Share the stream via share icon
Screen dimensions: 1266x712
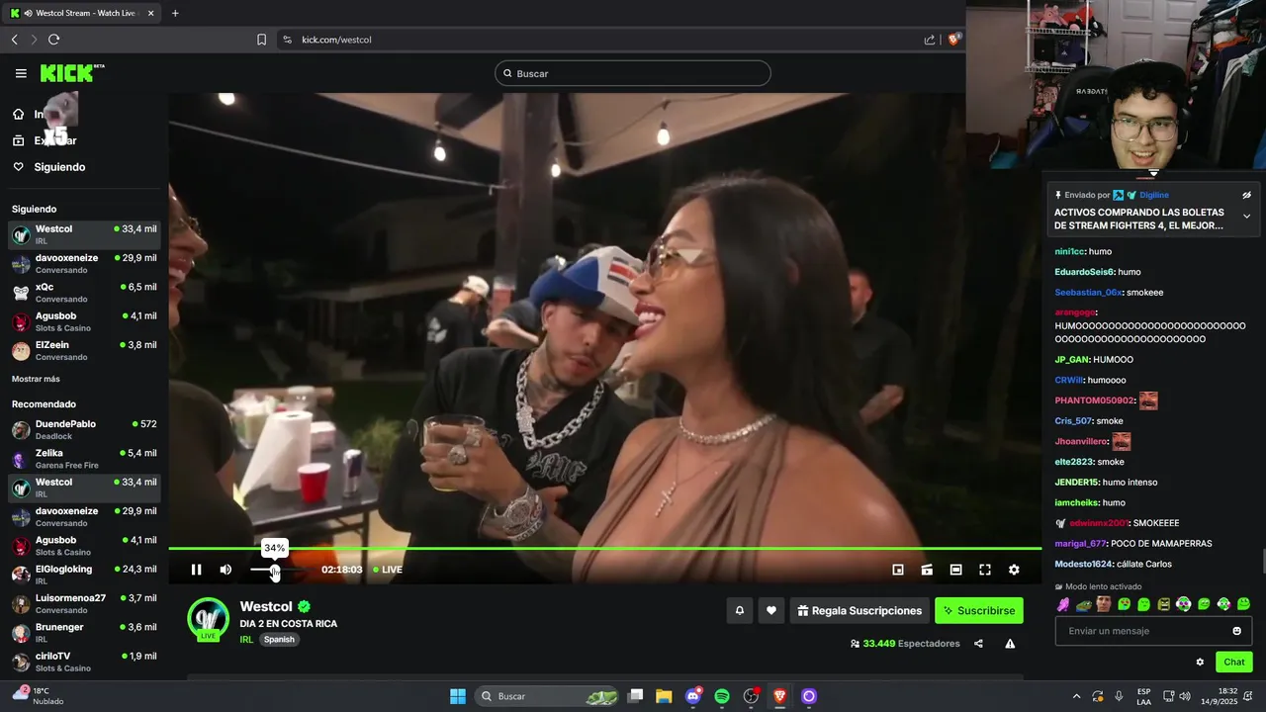tap(978, 644)
